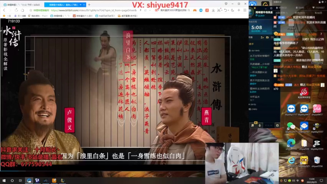327x184 pixels.
Task: Open the browser hamburger menu
Action: click(245, 10)
